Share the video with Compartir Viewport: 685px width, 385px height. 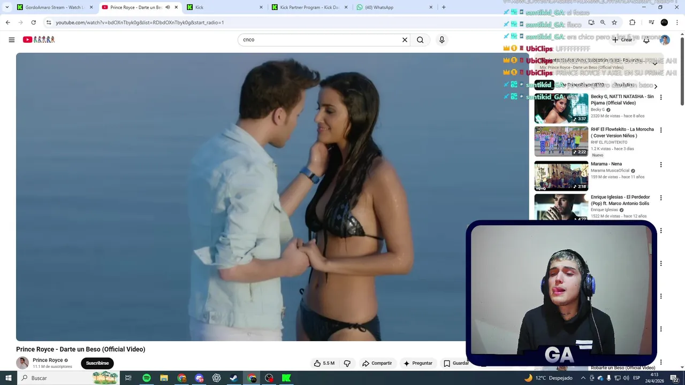click(377, 363)
